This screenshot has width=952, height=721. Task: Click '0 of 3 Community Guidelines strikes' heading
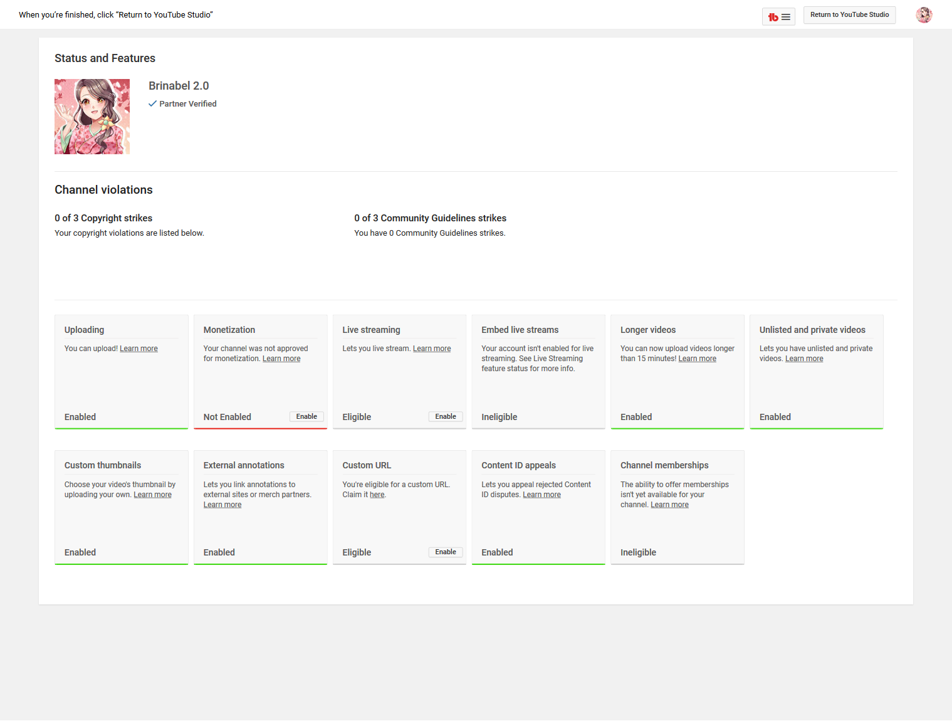pyautogui.click(x=430, y=218)
